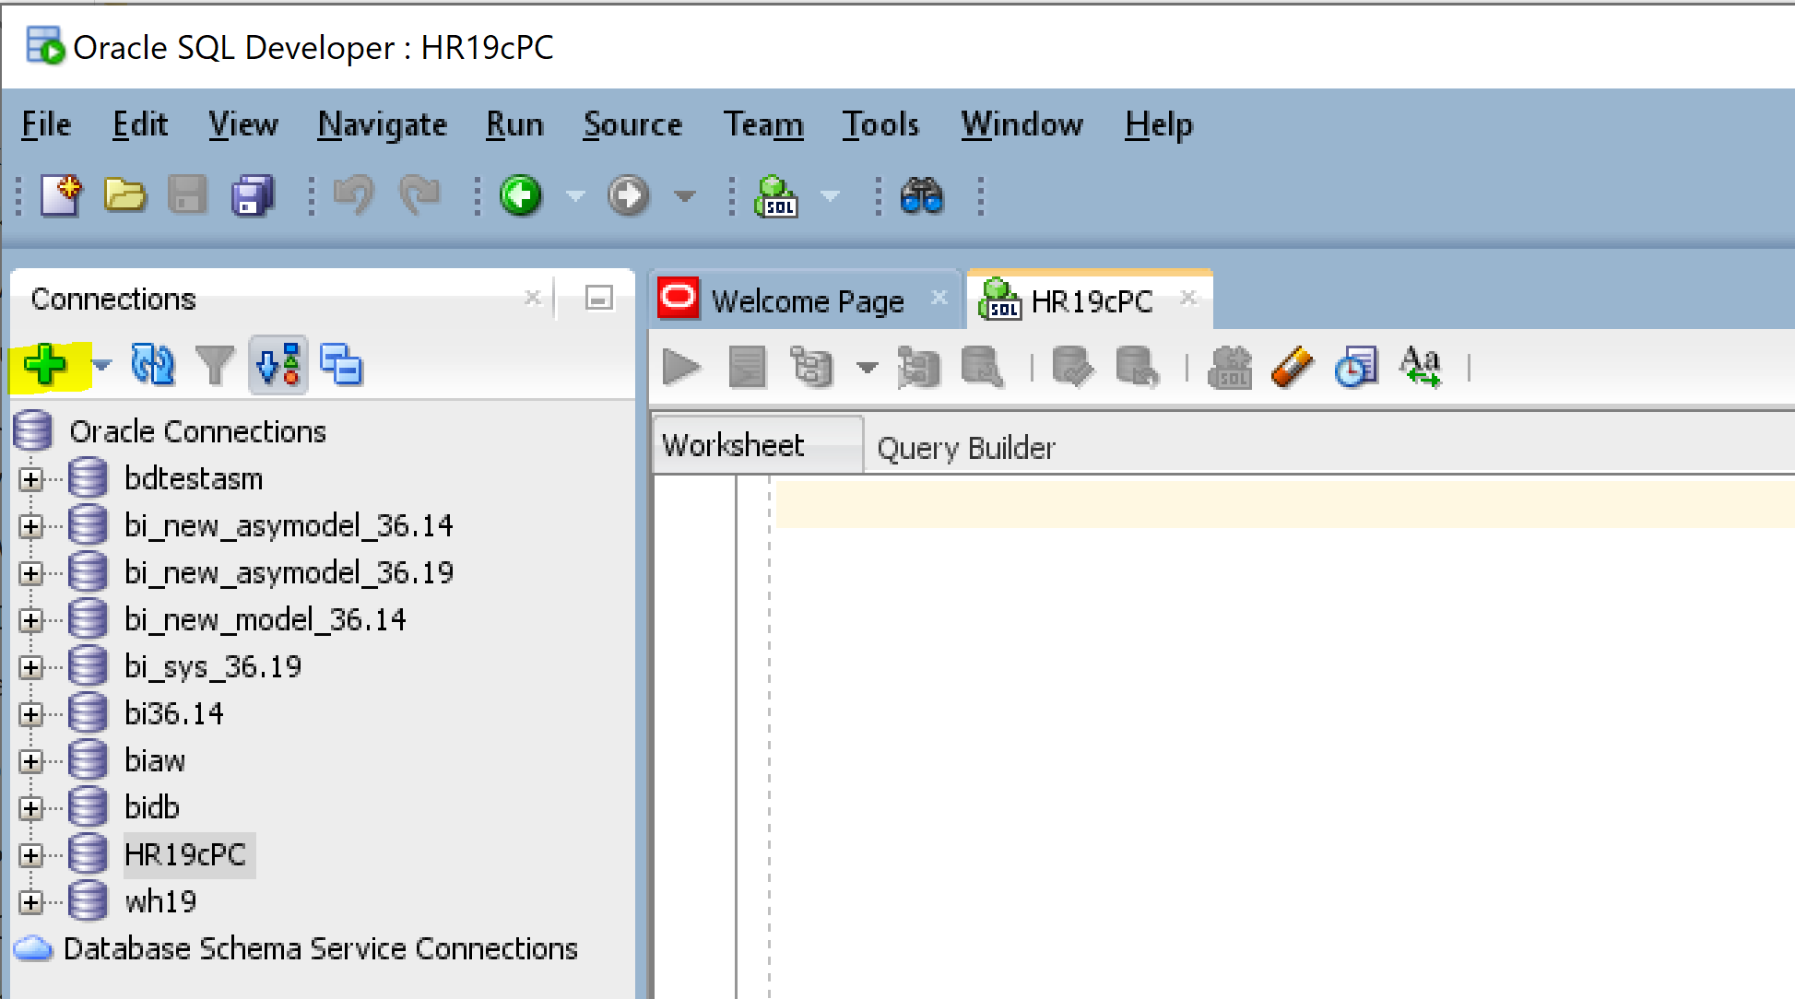1795x999 pixels.
Task: Go back with the green arrow
Action: pos(521,195)
